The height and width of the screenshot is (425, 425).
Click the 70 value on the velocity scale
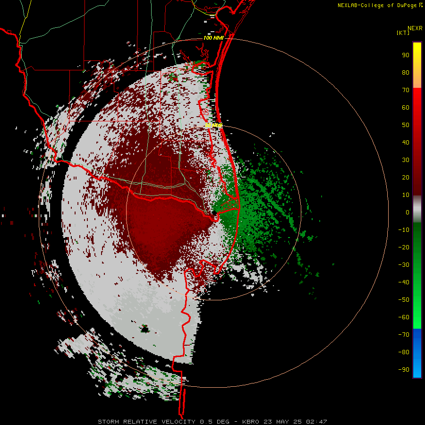coord(406,90)
